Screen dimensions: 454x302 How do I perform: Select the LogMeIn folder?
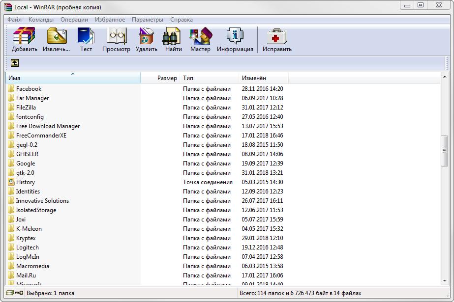28,257
